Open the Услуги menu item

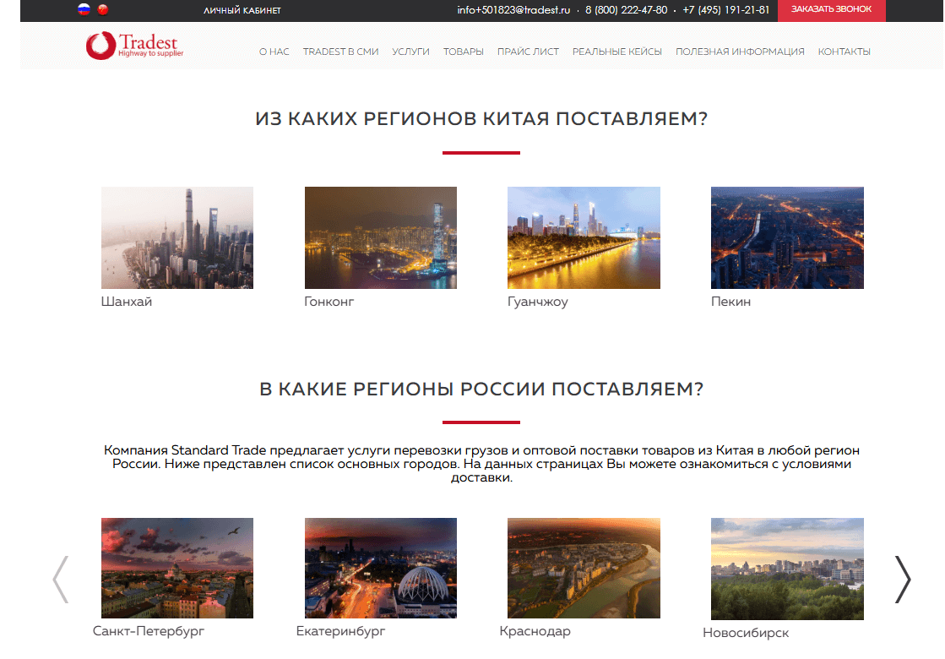click(x=410, y=52)
